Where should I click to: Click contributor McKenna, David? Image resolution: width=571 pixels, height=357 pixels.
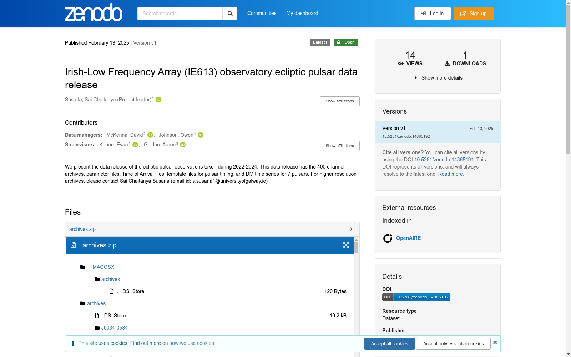click(125, 135)
